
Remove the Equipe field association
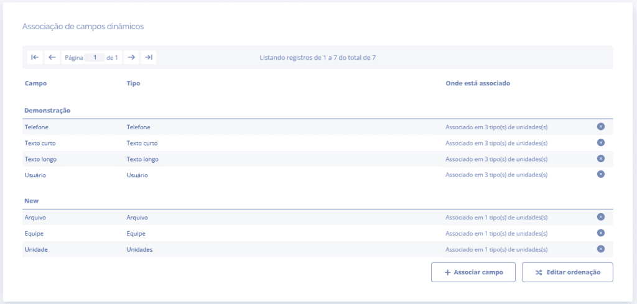coord(601,233)
